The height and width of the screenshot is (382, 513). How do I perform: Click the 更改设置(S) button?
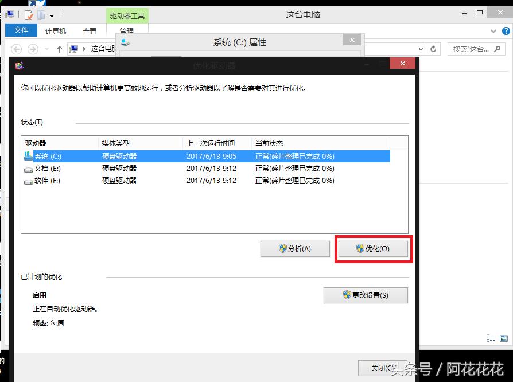[x=366, y=295]
